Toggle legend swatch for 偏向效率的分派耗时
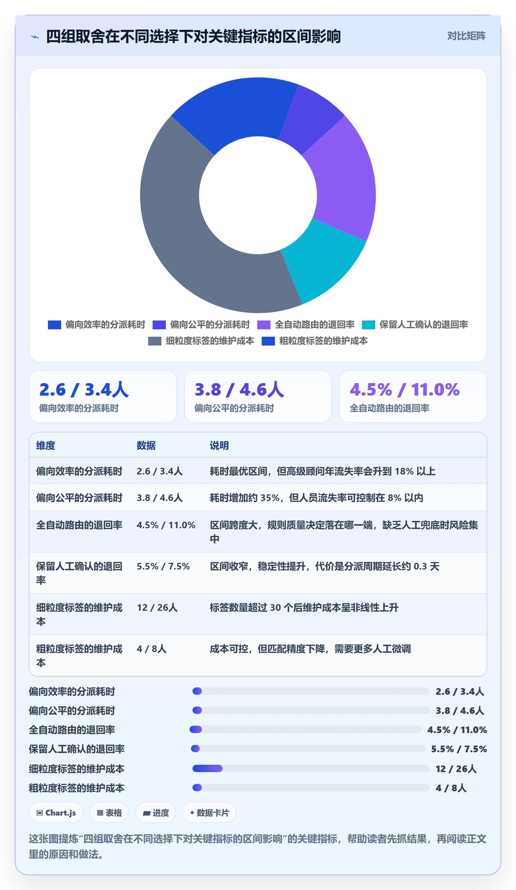 (x=54, y=325)
